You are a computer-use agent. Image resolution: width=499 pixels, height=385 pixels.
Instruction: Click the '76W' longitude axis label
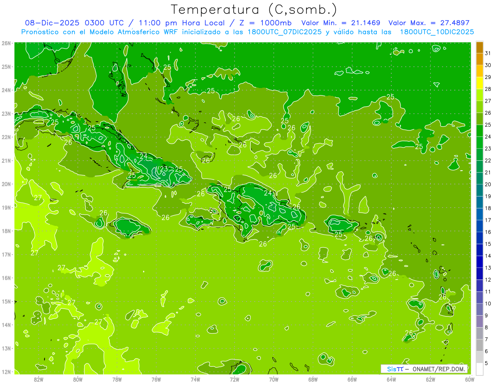(156, 379)
